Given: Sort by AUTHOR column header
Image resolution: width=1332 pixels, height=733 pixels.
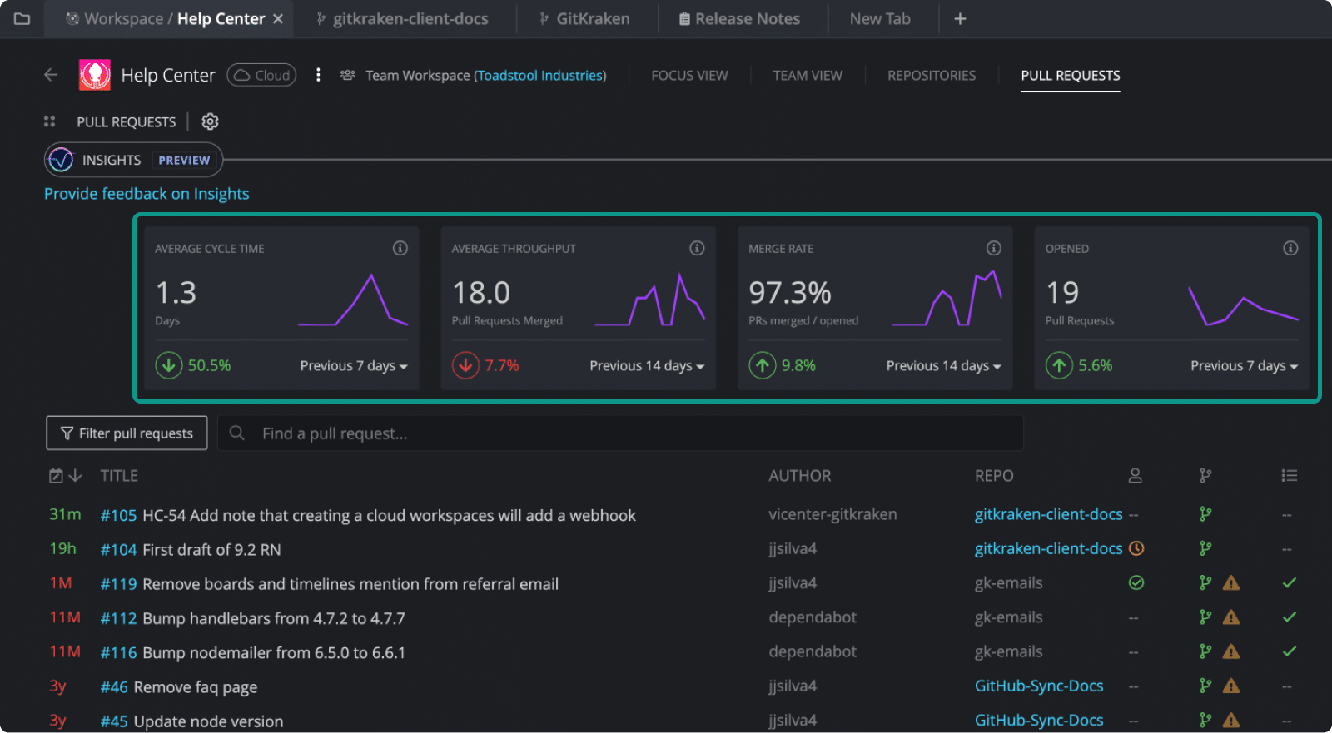Looking at the screenshot, I should [800, 476].
